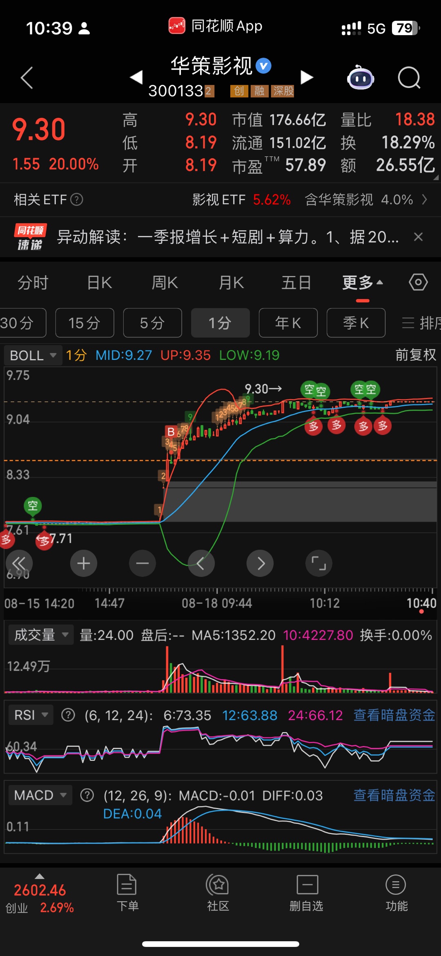Open chart settings hexagon icon
Viewport: 441px width, 956px height.
point(418,282)
